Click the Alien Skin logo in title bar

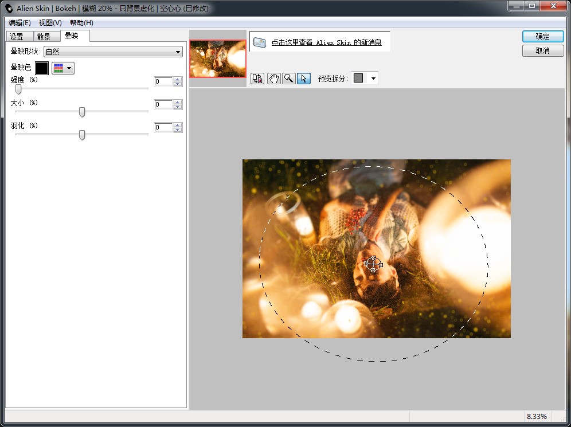9,8
